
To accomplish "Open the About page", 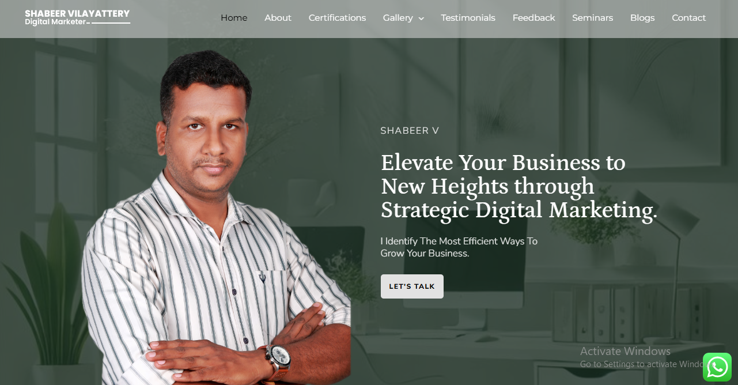I will 278,18.
